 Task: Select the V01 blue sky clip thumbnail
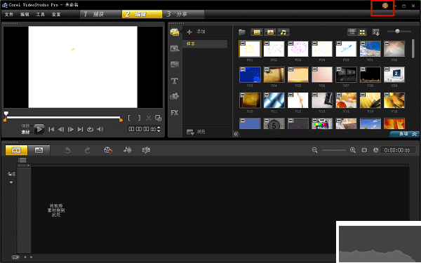tap(370, 49)
